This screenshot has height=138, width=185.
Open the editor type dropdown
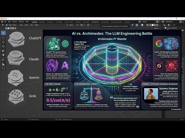tap(3, 25)
